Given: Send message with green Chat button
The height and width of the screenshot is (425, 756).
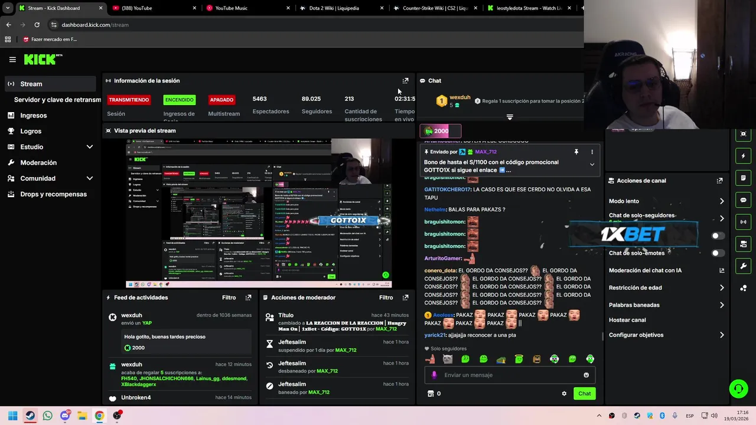Looking at the screenshot, I should [x=584, y=394].
